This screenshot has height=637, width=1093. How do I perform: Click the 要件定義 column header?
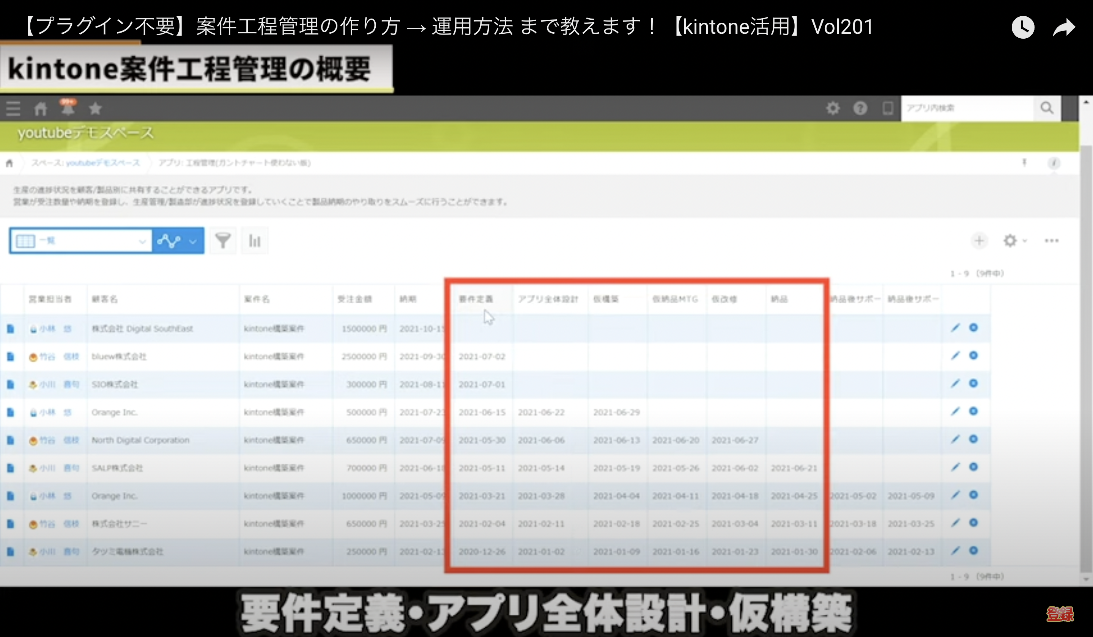(x=476, y=299)
